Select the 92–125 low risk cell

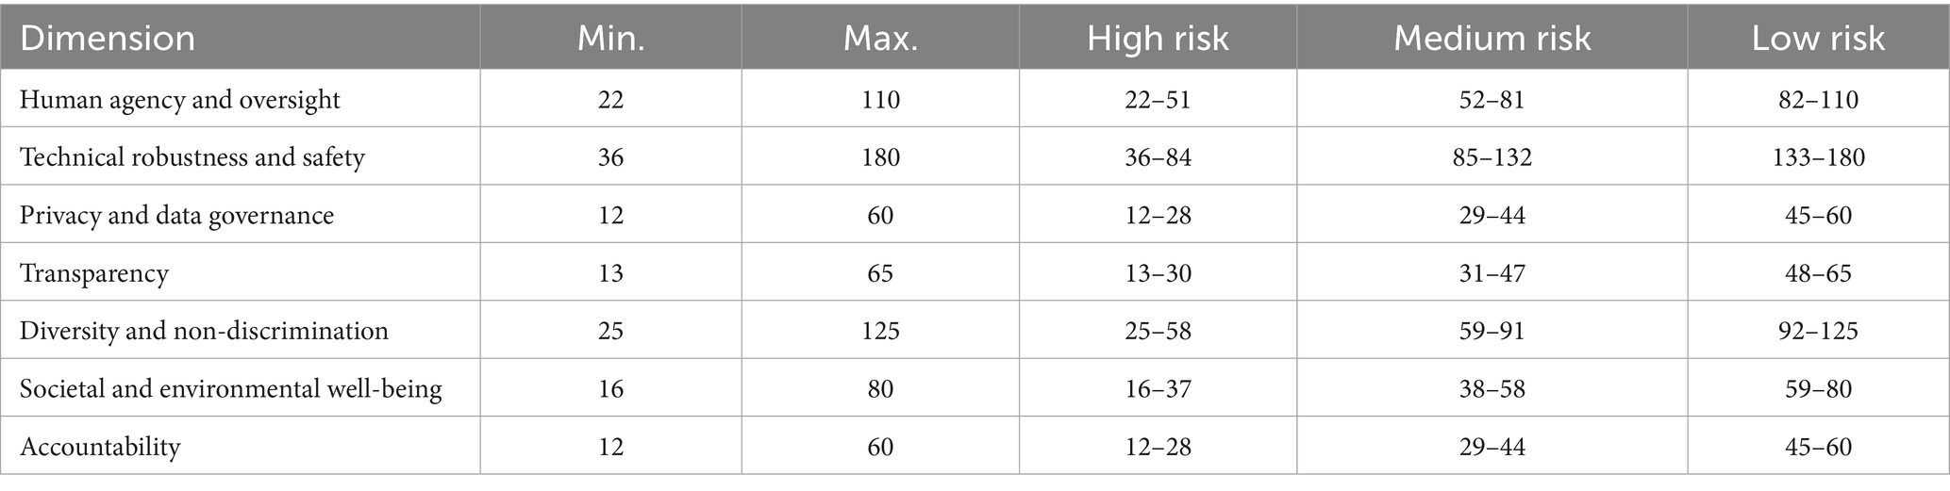point(1818,331)
